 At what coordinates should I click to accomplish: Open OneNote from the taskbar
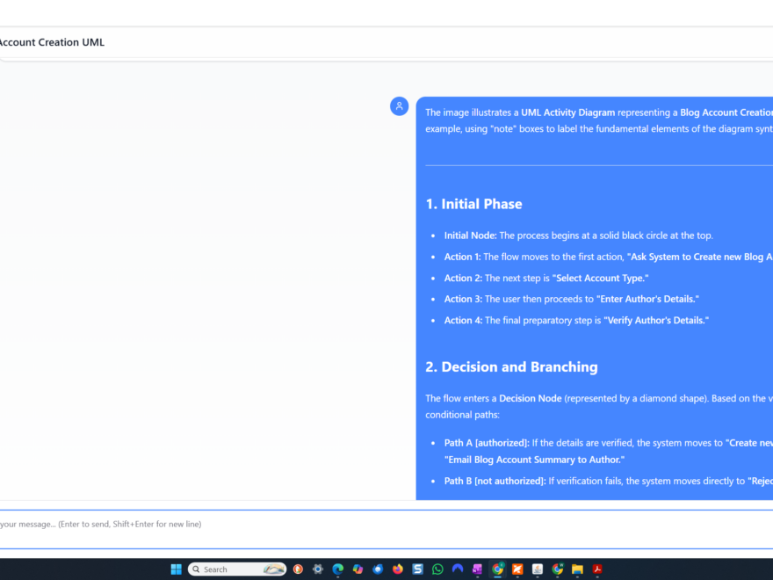pyautogui.click(x=478, y=569)
